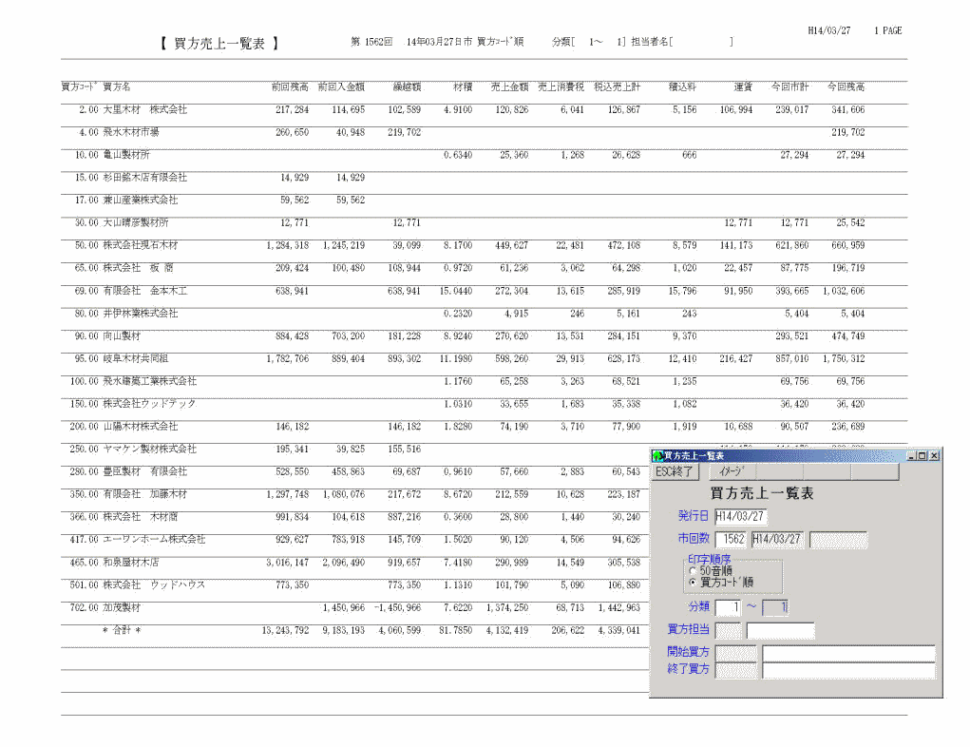
Task: Click buyer name 株式会社 ウッドハウス
Action: (154, 584)
